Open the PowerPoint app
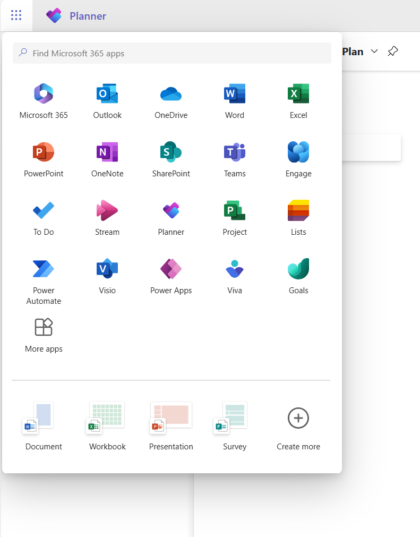This screenshot has height=537, width=420. (x=44, y=153)
